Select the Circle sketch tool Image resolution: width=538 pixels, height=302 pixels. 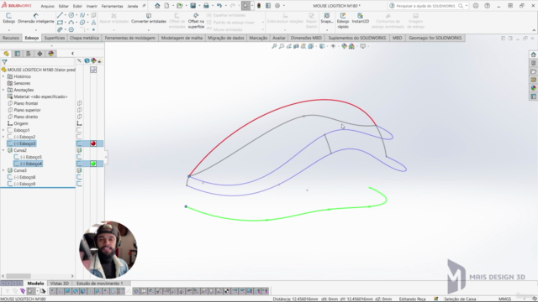[71, 15]
